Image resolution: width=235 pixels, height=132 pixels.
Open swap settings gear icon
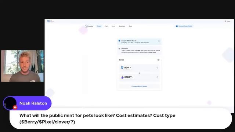[158, 60]
